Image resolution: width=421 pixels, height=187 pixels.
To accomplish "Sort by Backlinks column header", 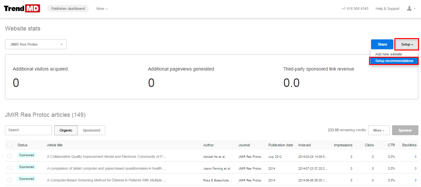I will click(x=409, y=145).
